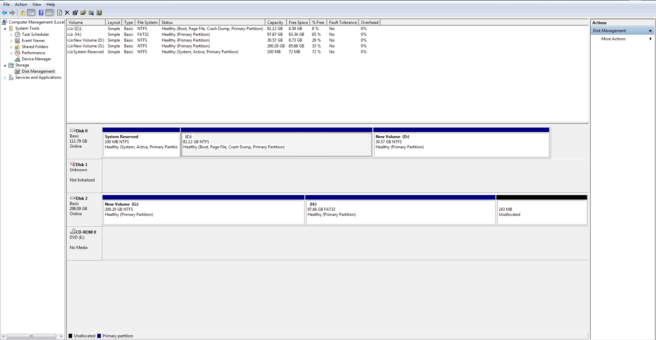Click the Storage icon in tree
656x340 pixels.
point(11,65)
